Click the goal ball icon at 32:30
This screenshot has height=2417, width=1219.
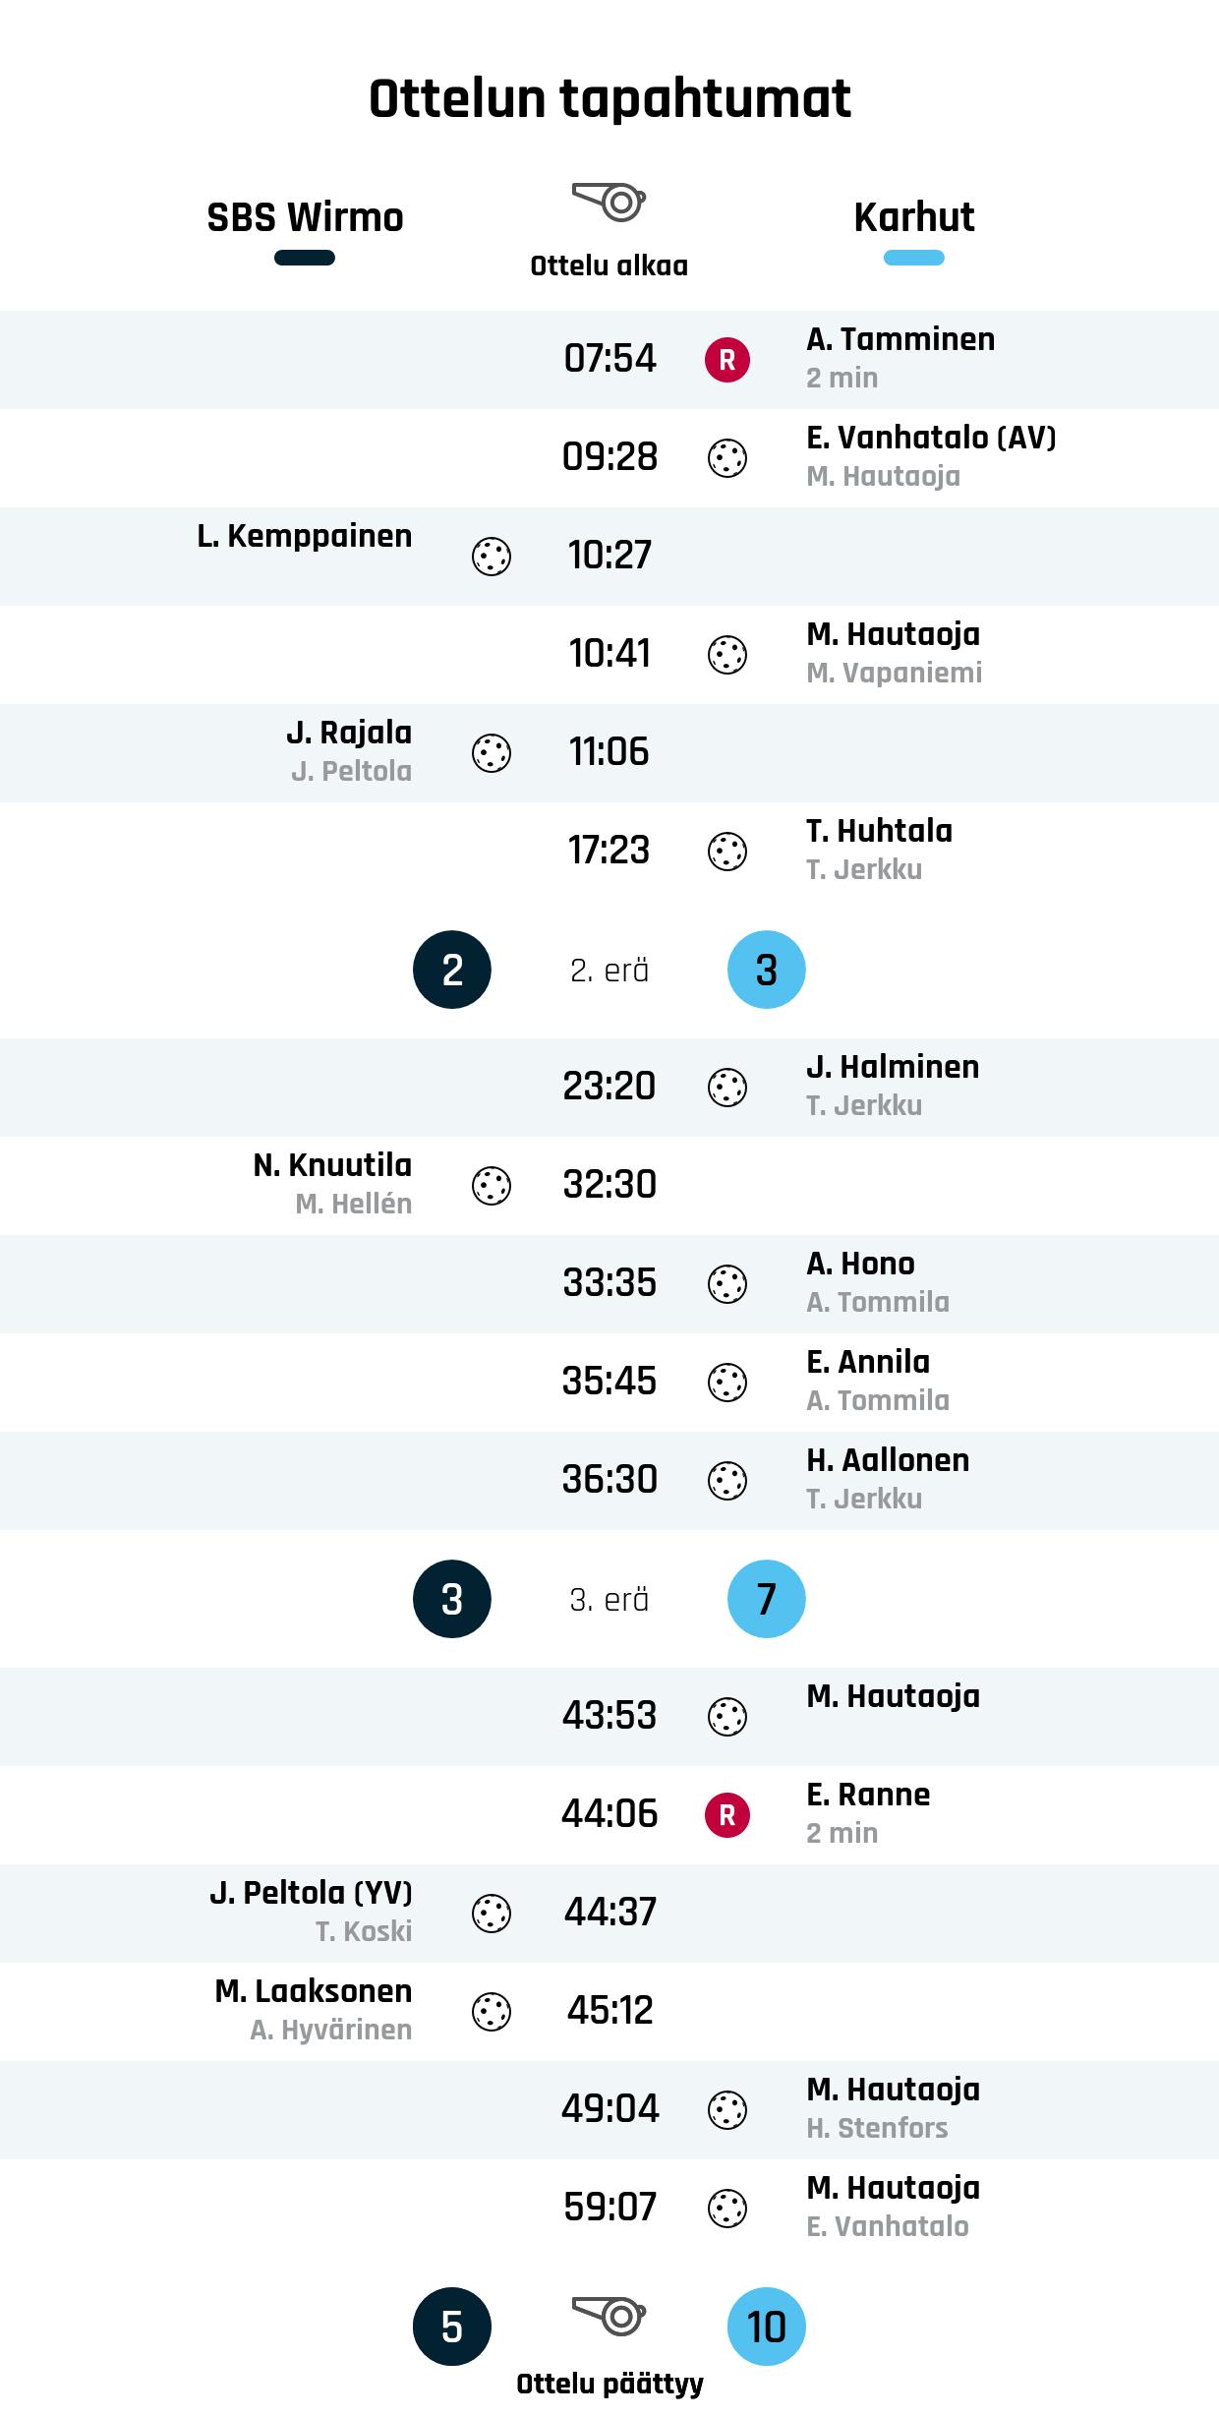click(492, 1186)
